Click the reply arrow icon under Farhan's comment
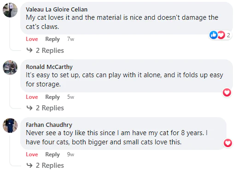The height and width of the screenshot is (171, 238). [x=29, y=165]
